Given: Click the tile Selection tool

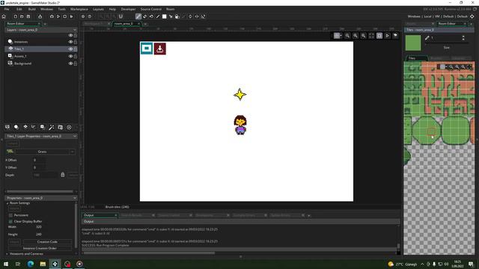Looking at the screenshot, I should pos(171,16).
